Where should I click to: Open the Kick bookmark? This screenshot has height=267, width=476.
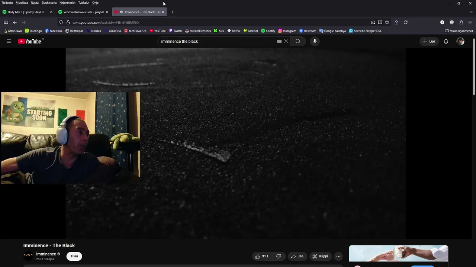click(219, 31)
